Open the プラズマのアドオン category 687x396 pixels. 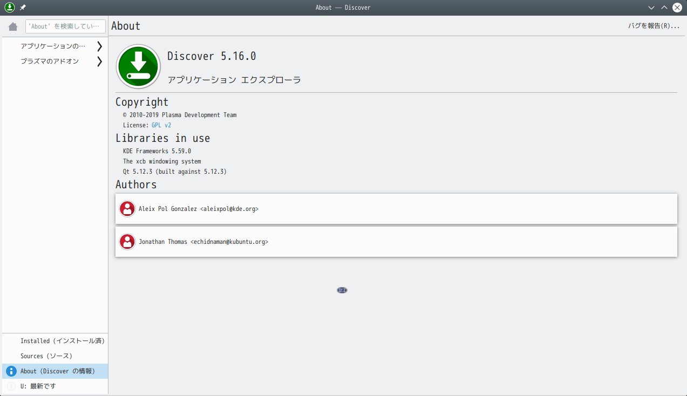(x=55, y=62)
